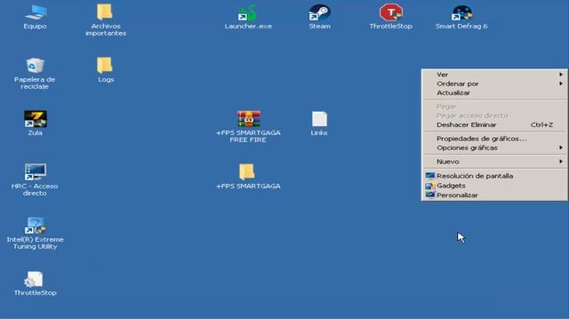This screenshot has width=569, height=320.
Task: Click the Gadgets menu icon
Action: pyautogui.click(x=430, y=186)
